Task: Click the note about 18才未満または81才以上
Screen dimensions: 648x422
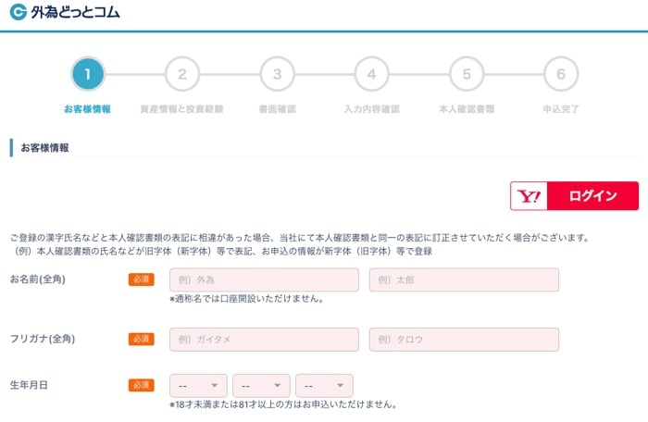Action: click(x=283, y=404)
